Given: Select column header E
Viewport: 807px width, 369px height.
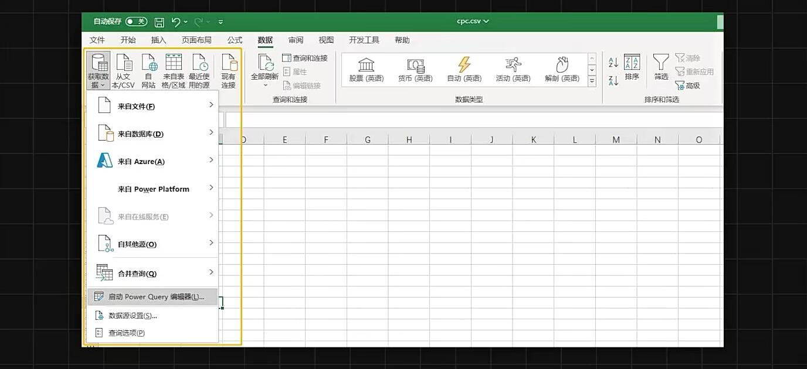Looking at the screenshot, I should click(284, 139).
